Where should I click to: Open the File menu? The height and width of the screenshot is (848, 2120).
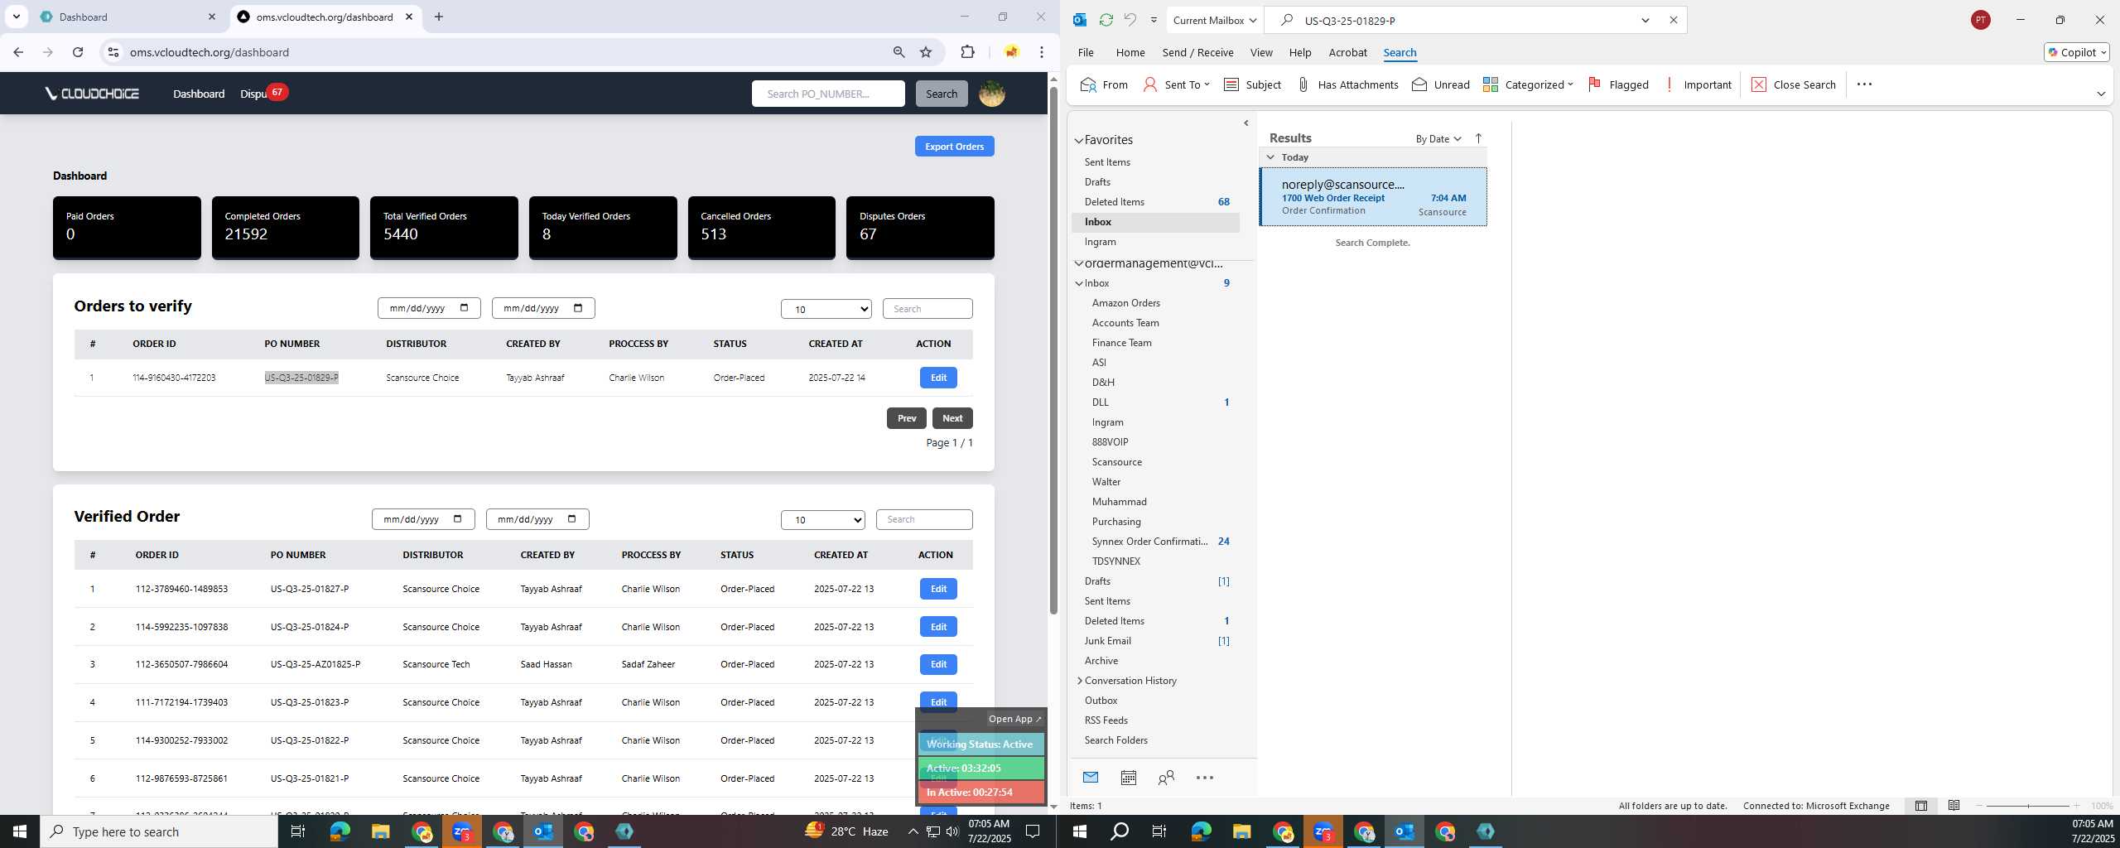pos(1086,52)
